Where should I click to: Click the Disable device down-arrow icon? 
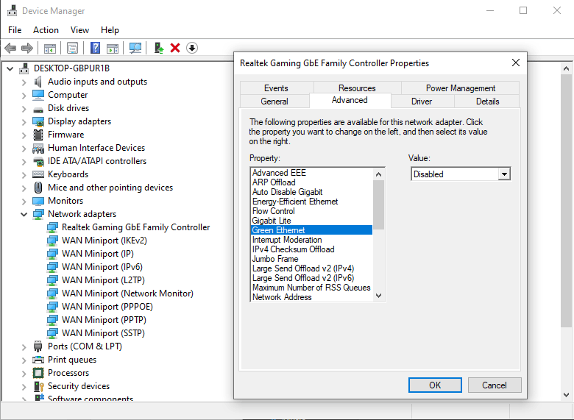[x=192, y=48]
